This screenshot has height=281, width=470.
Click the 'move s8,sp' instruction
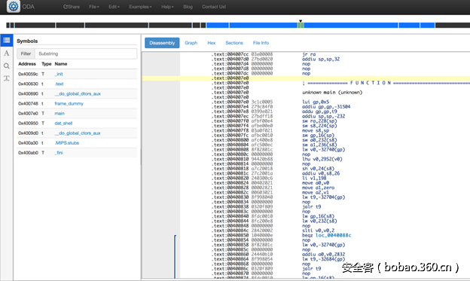click(x=316, y=131)
